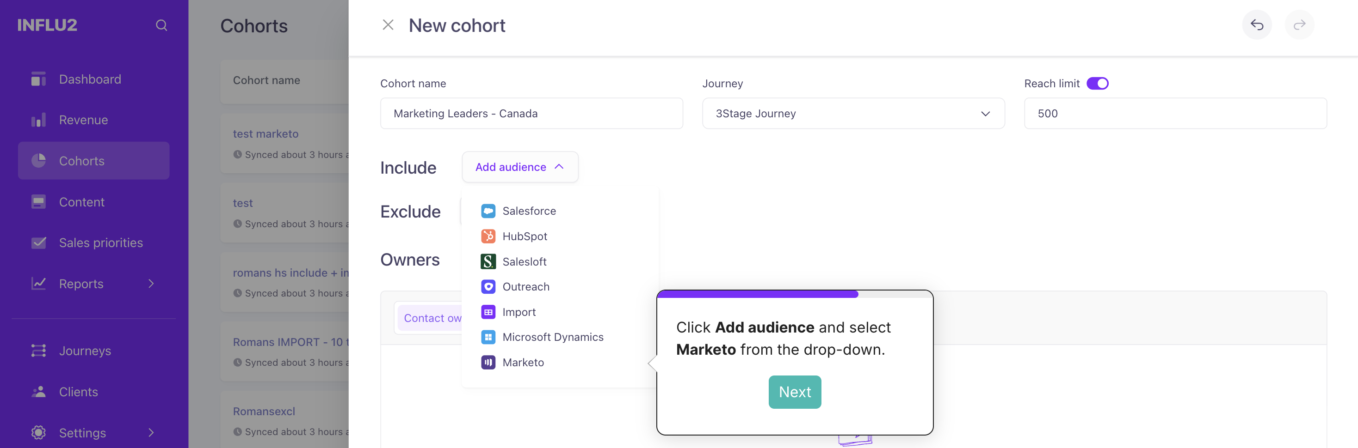Click the Content icon in sidebar
Image resolution: width=1358 pixels, height=448 pixels.
[38, 202]
